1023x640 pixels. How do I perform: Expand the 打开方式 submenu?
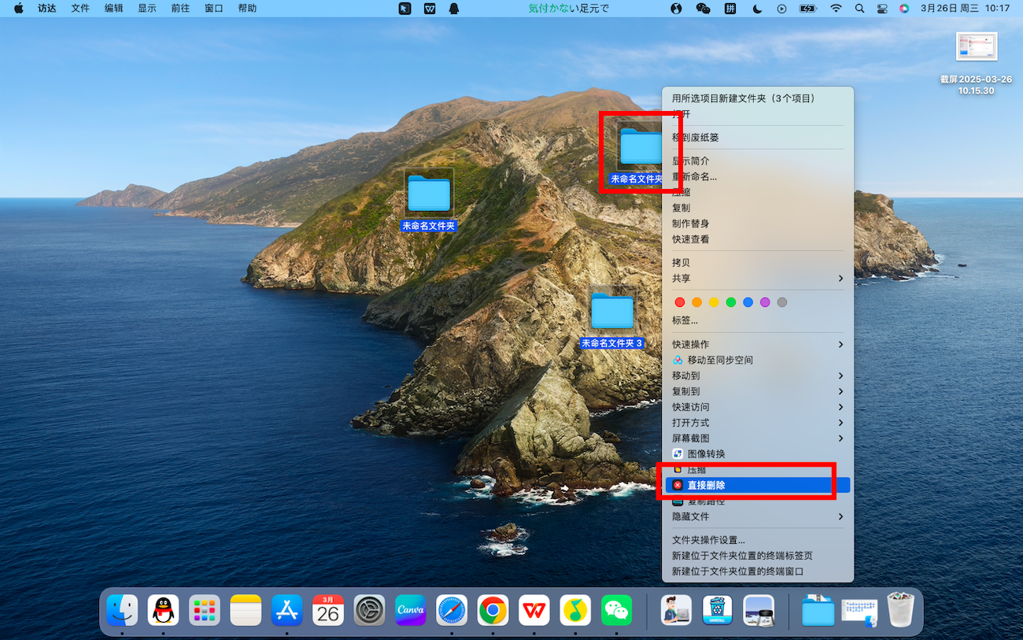point(758,423)
